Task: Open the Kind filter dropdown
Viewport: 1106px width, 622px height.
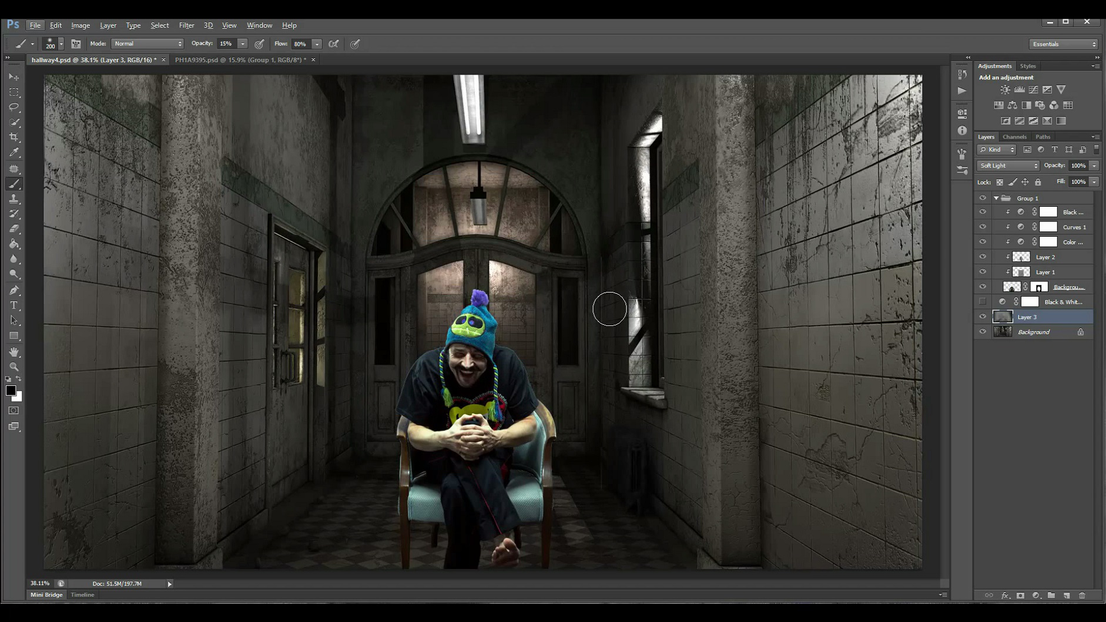Action: coord(996,150)
